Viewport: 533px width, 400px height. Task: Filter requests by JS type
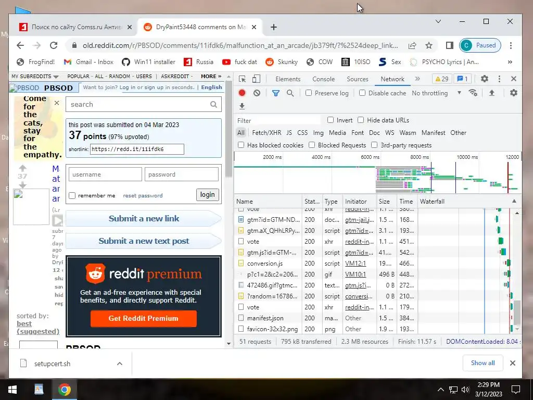tap(289, 133)
